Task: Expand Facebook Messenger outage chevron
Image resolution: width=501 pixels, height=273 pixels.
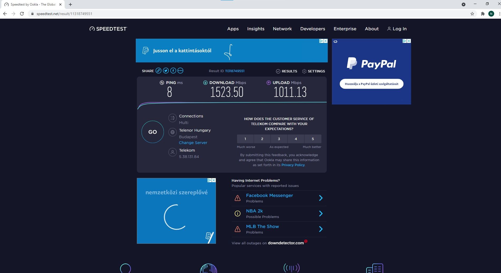Action: [321, 198]
